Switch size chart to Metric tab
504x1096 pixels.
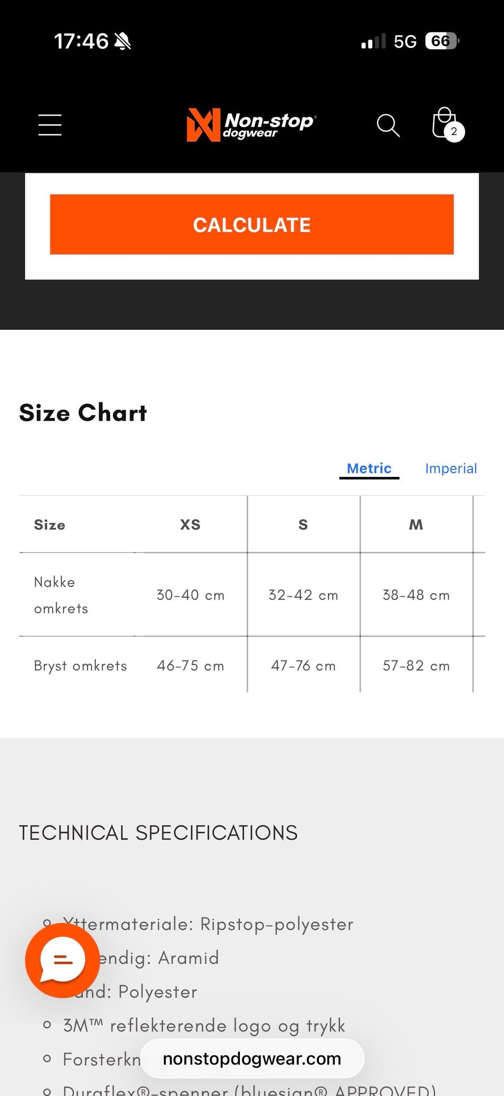click(x=369, y=468)
